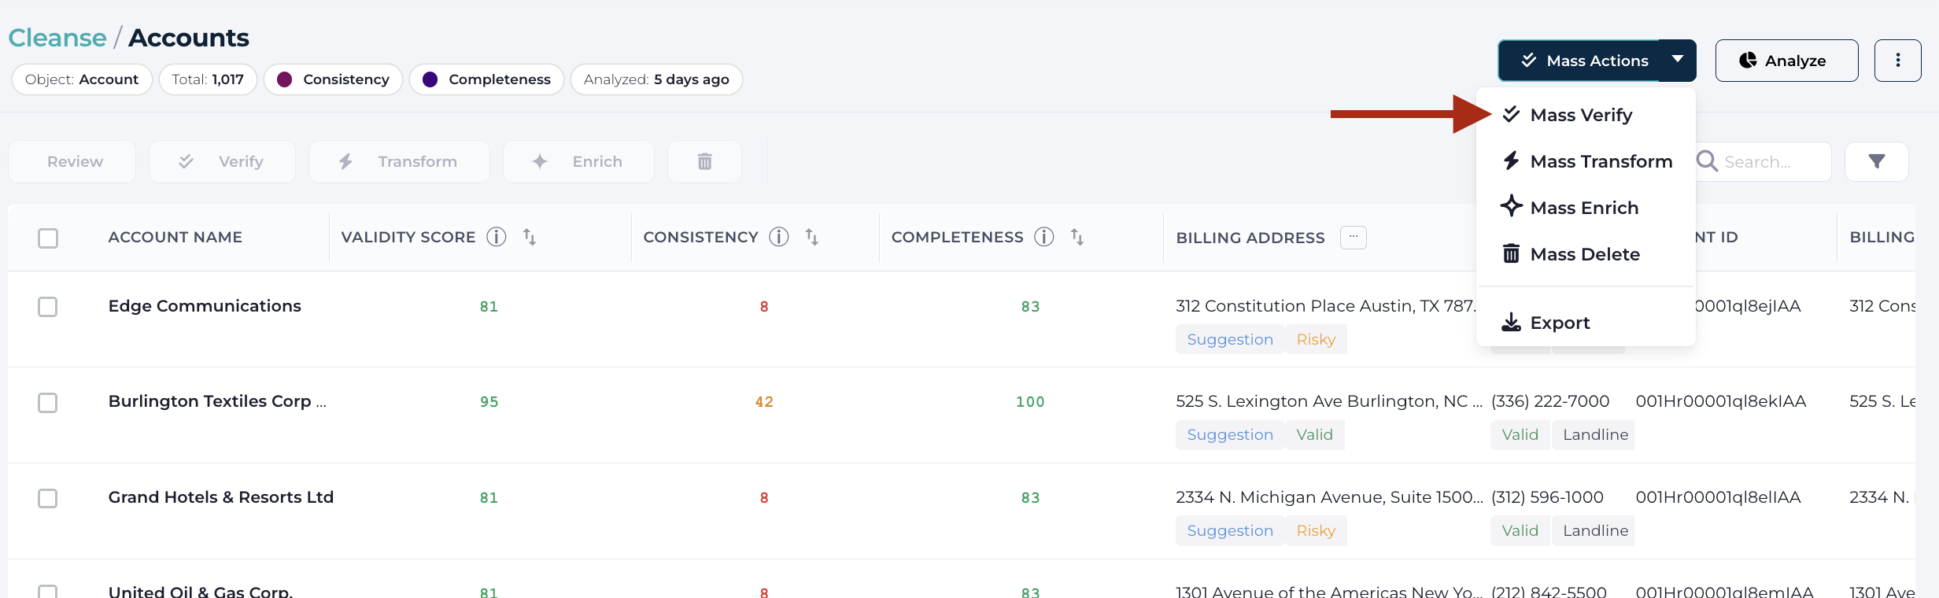Sort by Completeness column
1939x598 pixels.
point(1077,237)
